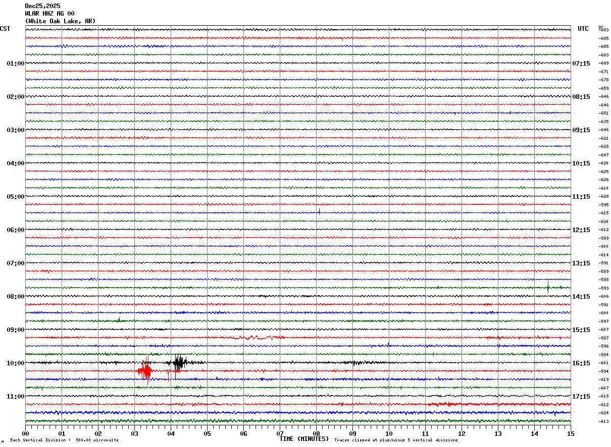Click minute 15 on the time axis
The height and width of the screenshot is (447, 611).
click(570, 433)
